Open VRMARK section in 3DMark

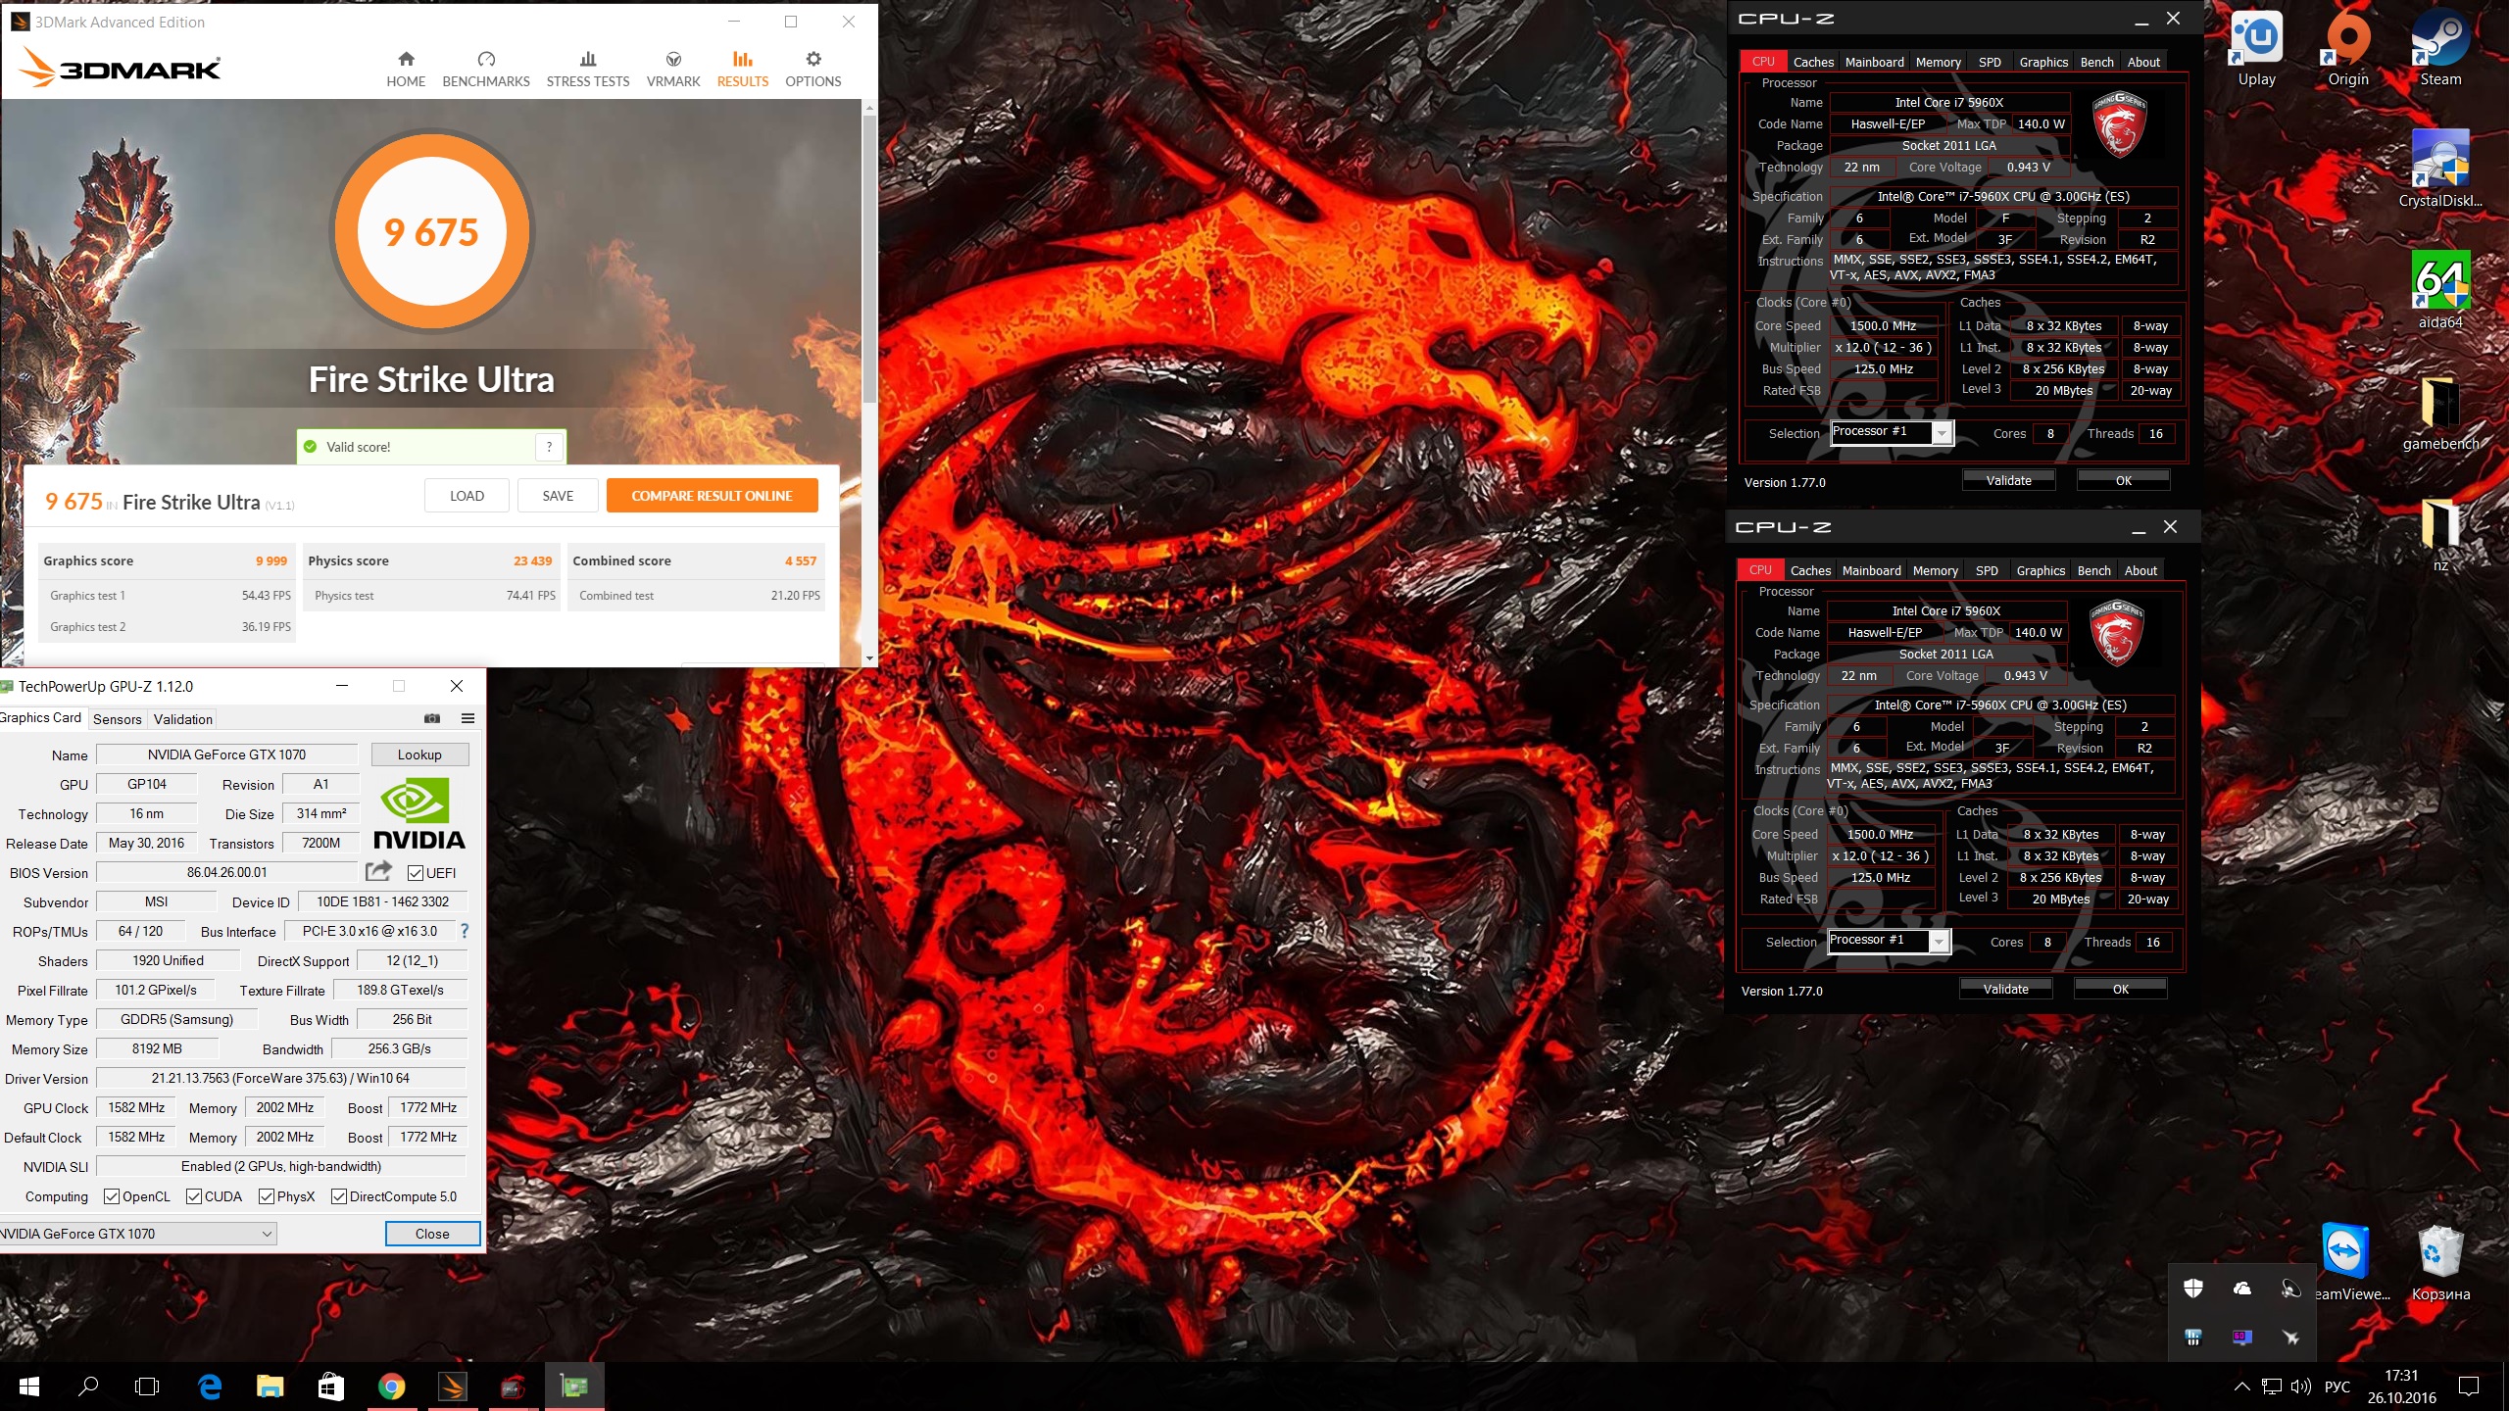pyautogui.click(x=673, y=69)
